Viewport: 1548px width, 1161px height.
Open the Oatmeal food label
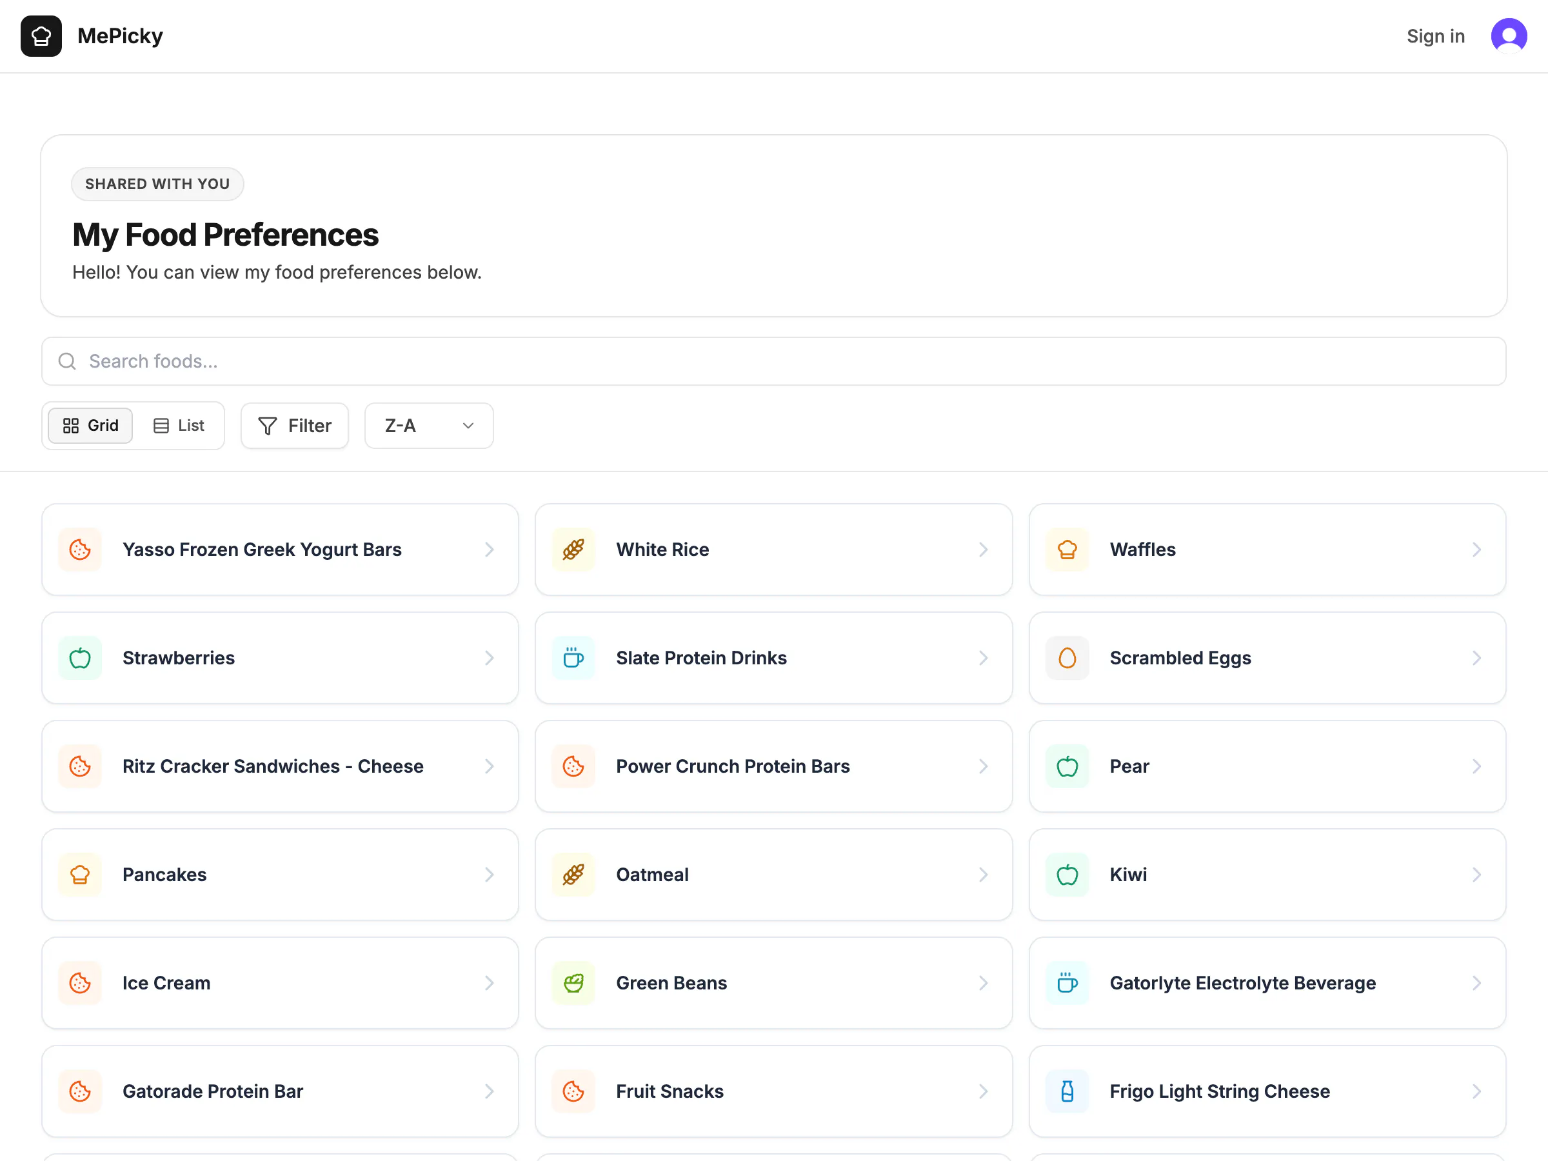pyautogui.click(x=652, y=875)
